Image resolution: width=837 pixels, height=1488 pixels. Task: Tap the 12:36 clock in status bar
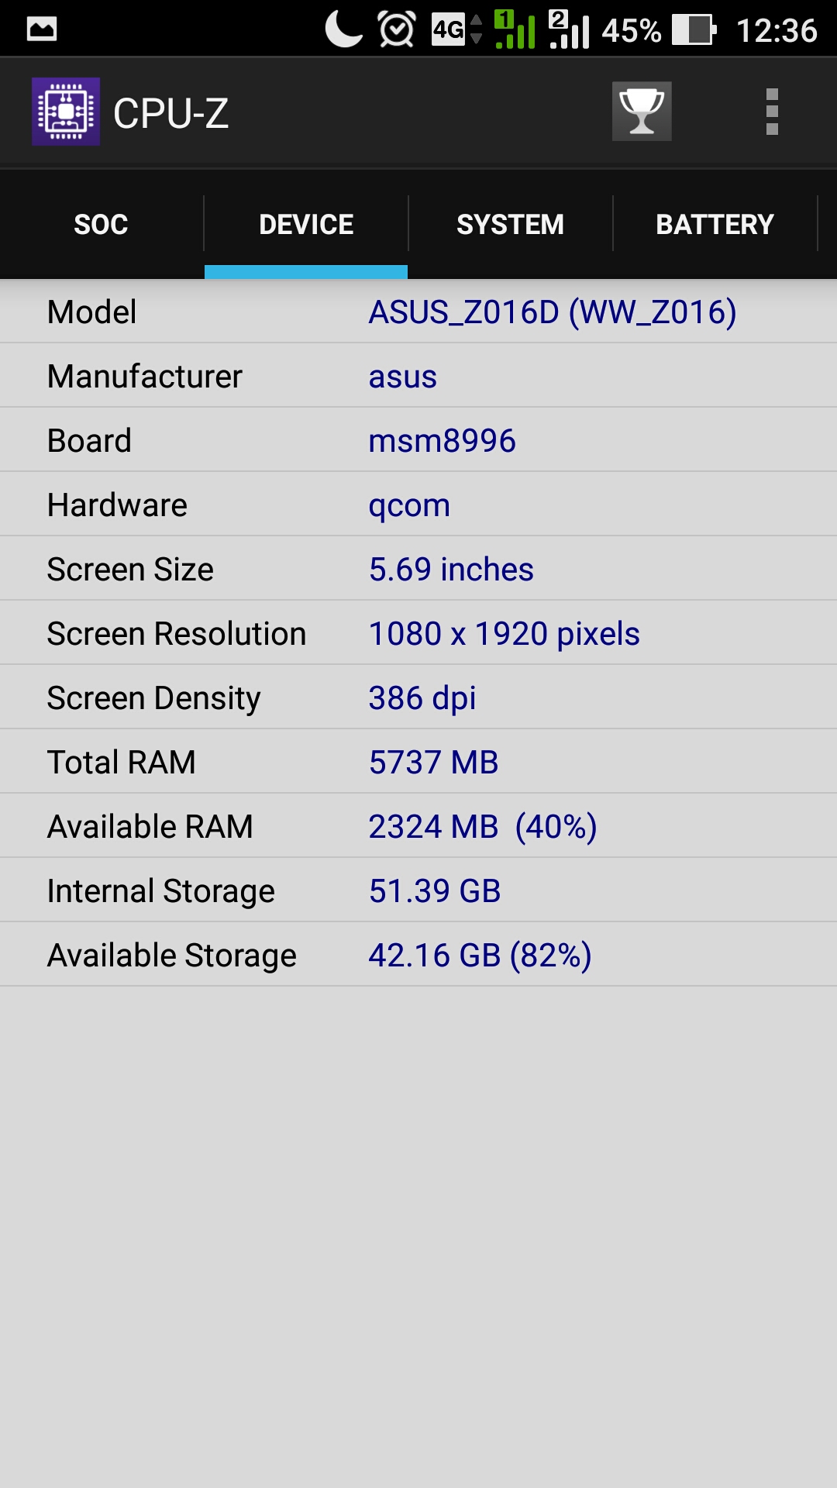777,31
